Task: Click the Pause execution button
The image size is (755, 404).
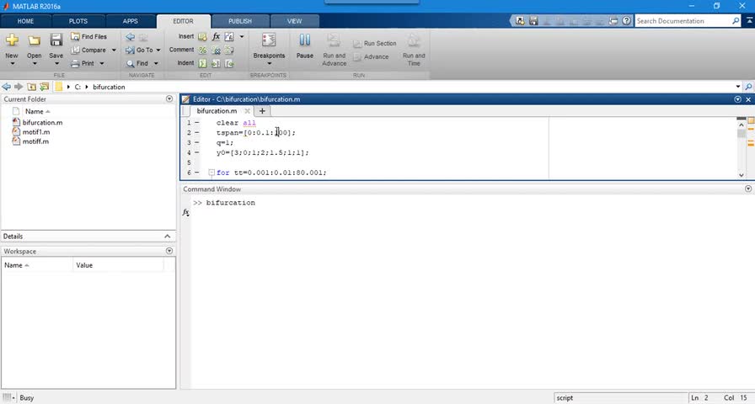Action: (x=305, y=46)
